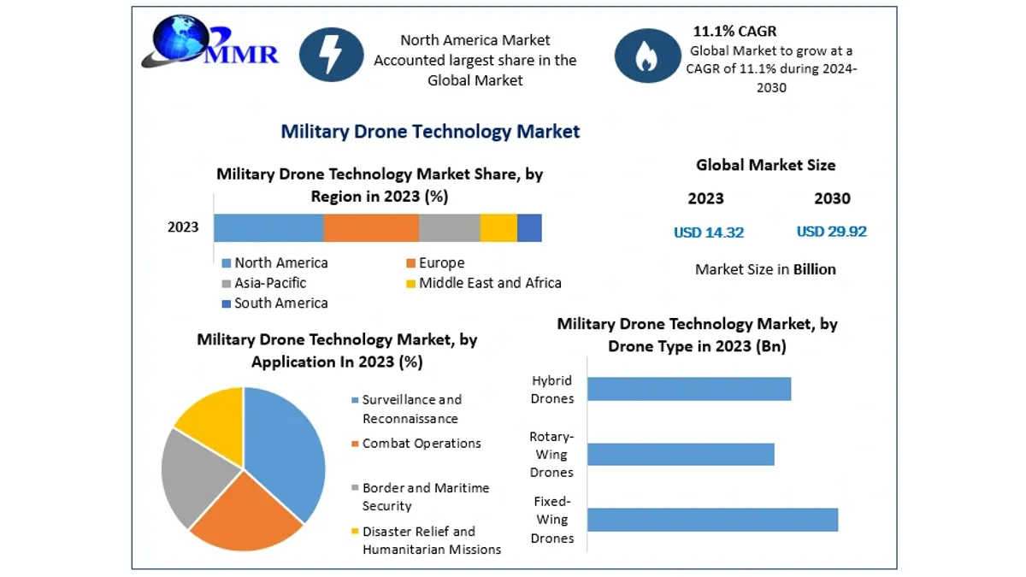Image resolution: width=1026 pixels, height=577 pixels.
Task: Click the Asia-Pacific legend gray square
Action: (x=227, y=283)
